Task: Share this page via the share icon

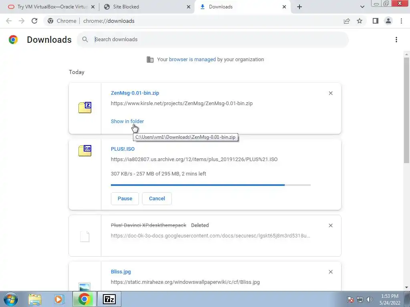Action: pyautogui.click(x=347, y=21)
